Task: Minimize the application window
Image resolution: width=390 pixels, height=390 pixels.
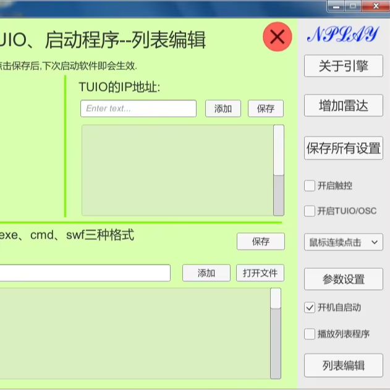Action: [336, 6]
